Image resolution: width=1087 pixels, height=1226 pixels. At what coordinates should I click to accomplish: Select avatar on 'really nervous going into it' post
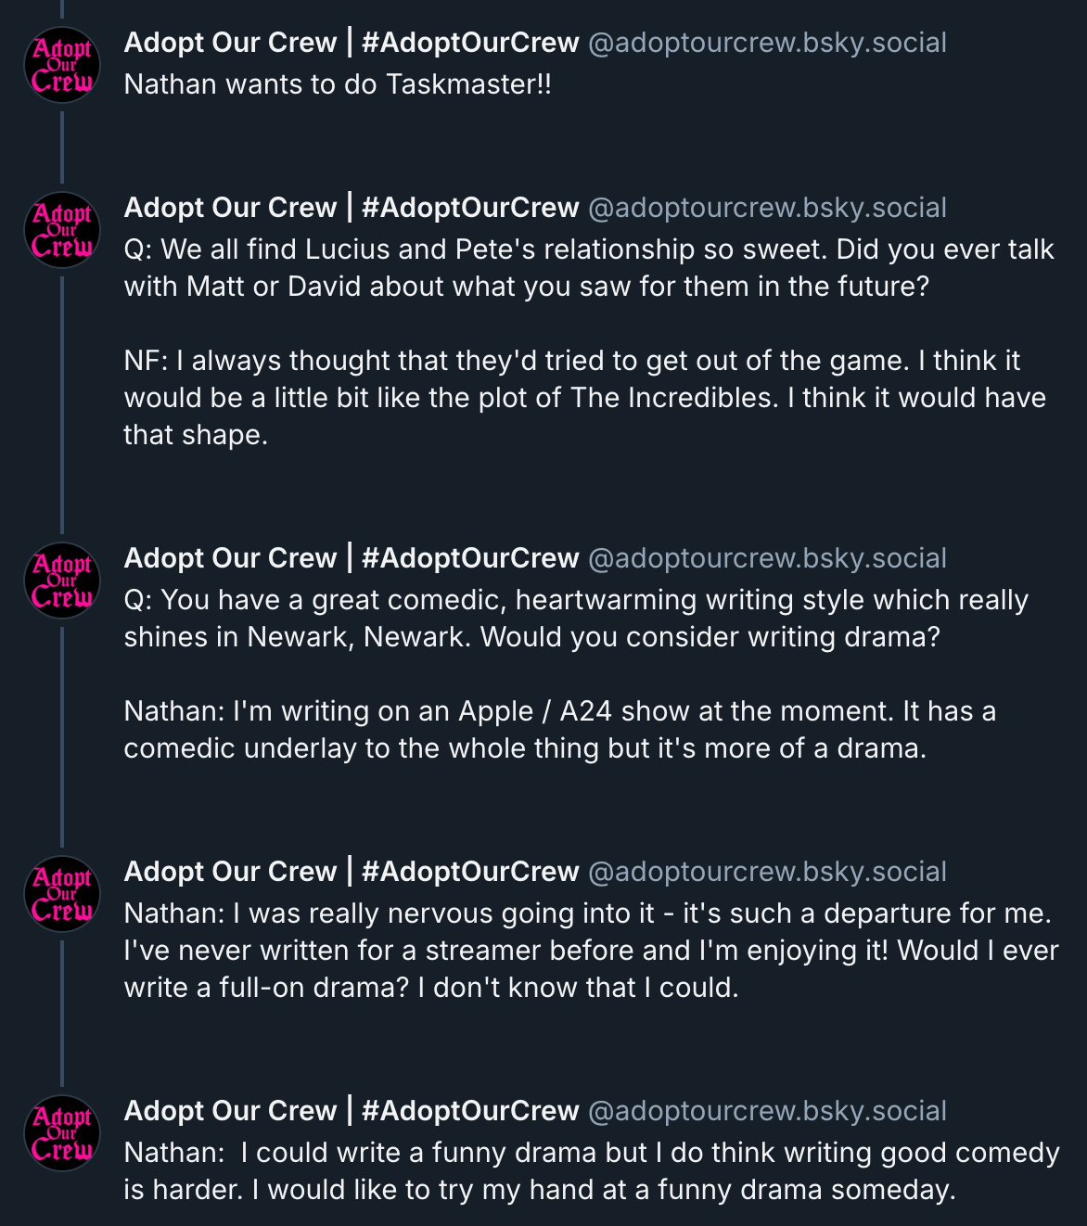(62, 894)
